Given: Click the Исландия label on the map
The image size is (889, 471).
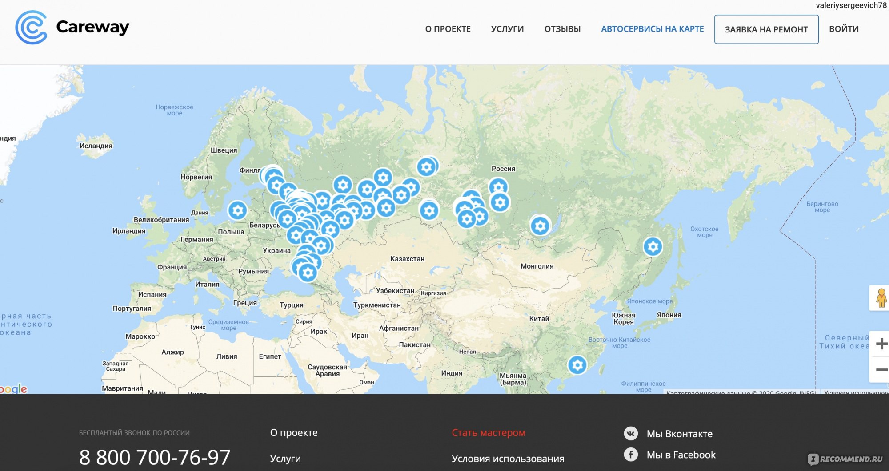Looking at the screenshot, I should [96, 146].
